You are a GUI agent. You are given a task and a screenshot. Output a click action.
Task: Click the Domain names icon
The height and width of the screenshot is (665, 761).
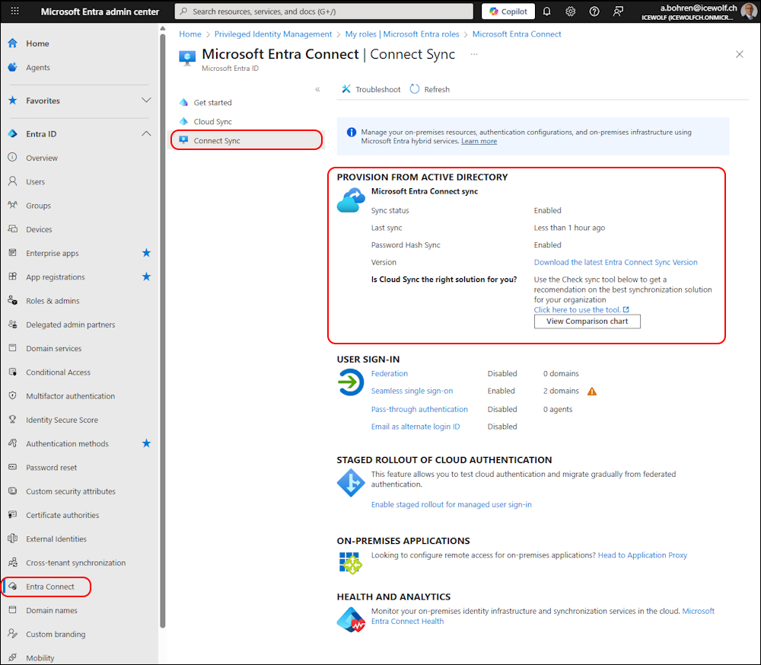pos(13,609)
